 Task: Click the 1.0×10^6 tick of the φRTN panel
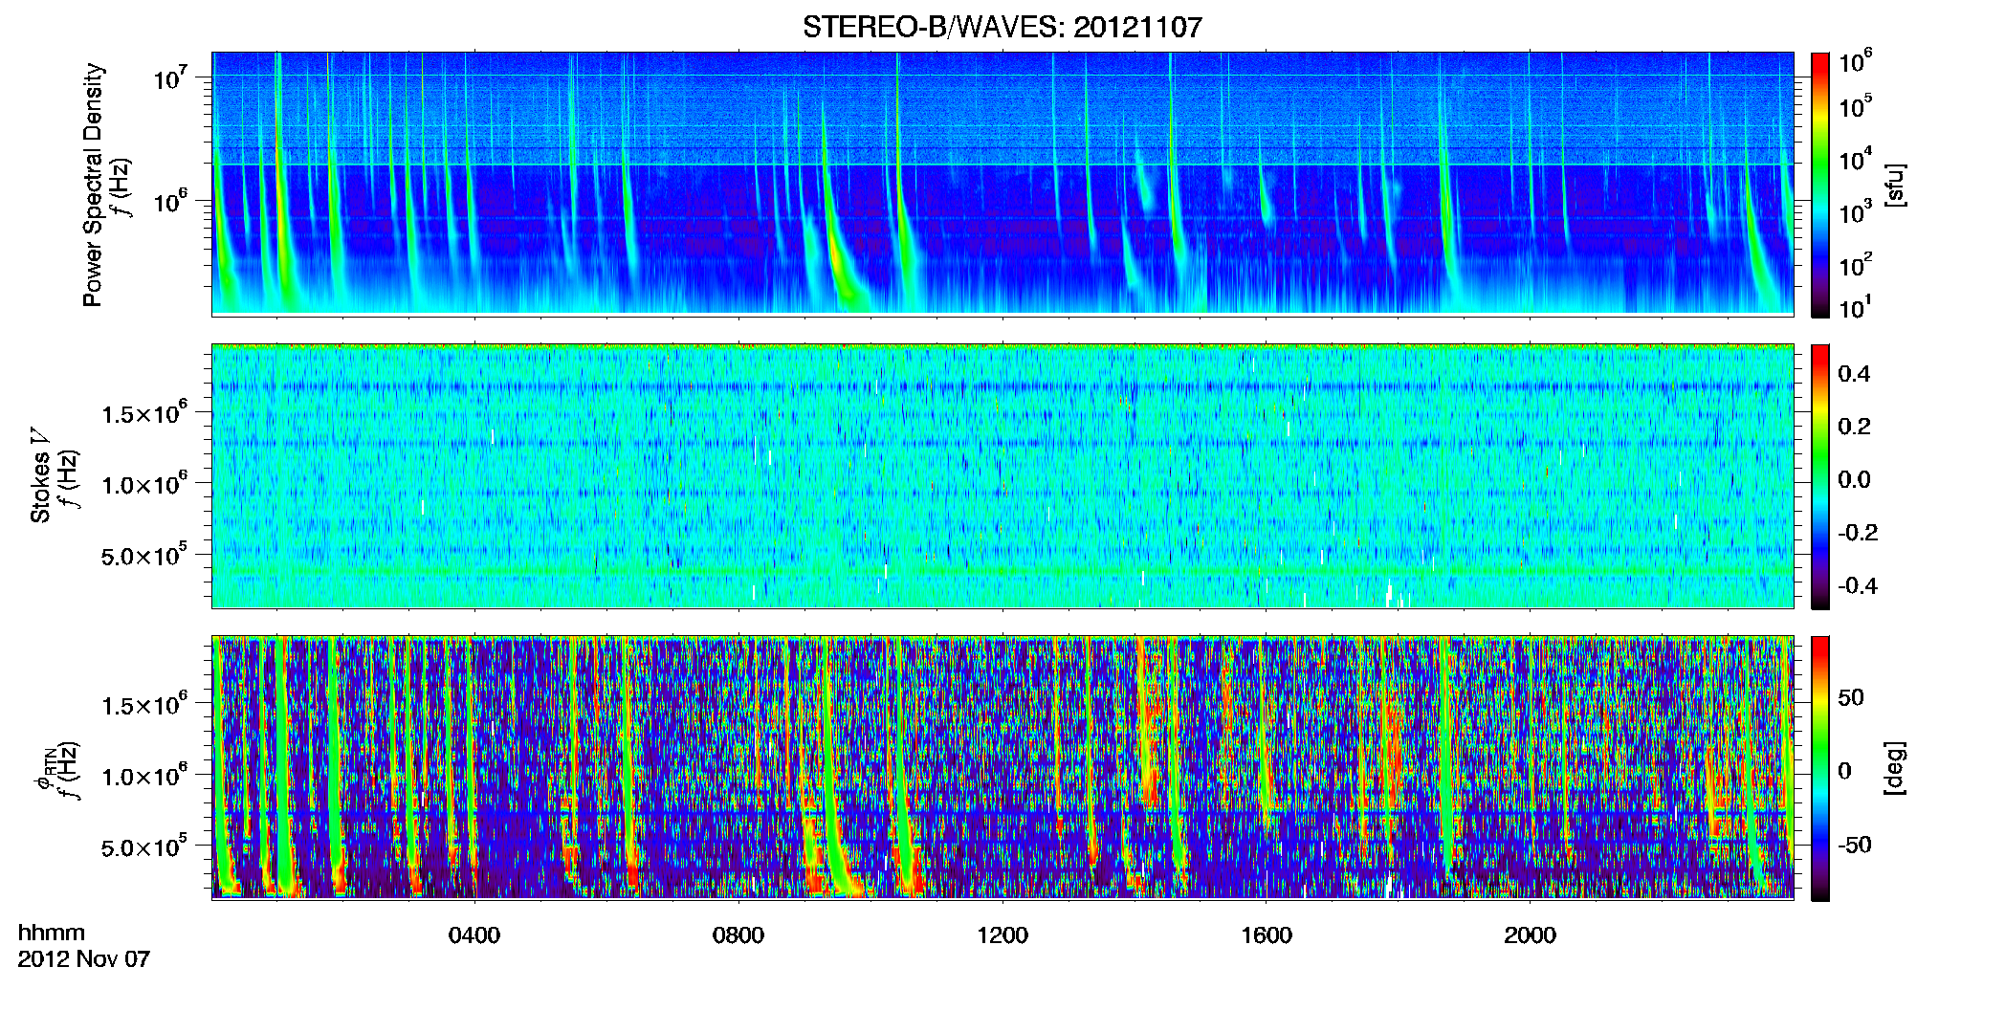(144, 775)
